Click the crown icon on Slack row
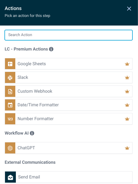The image size is (138, 184). click(x=127, y=77)
